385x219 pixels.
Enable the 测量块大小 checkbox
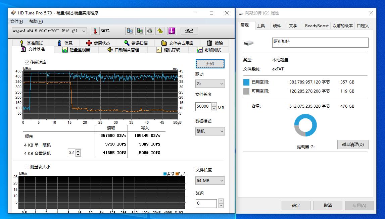point(26,166)
